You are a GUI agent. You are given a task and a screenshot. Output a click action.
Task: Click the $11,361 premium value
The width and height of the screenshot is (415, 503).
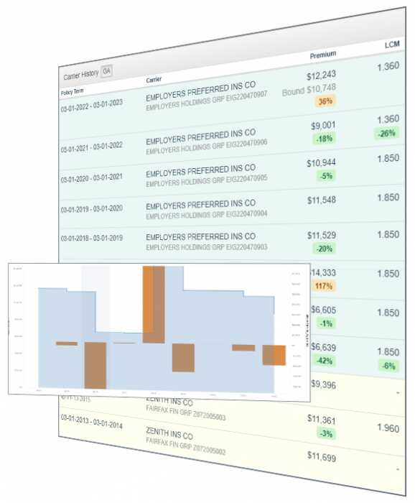click(322, 419)
